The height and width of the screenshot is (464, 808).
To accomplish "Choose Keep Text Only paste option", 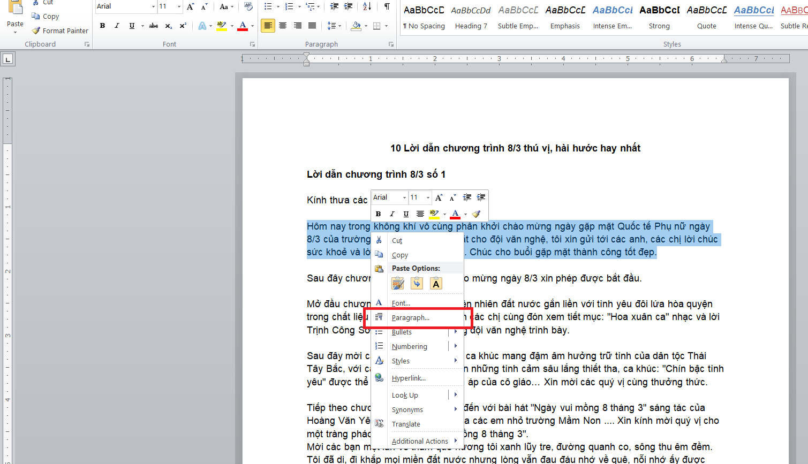I will [436, 283].
